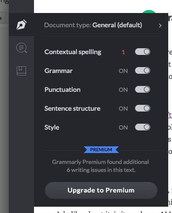This screenshot has height=213, width=172.
Task: Click the Punctuation label
Action: (x=63, y=90)
